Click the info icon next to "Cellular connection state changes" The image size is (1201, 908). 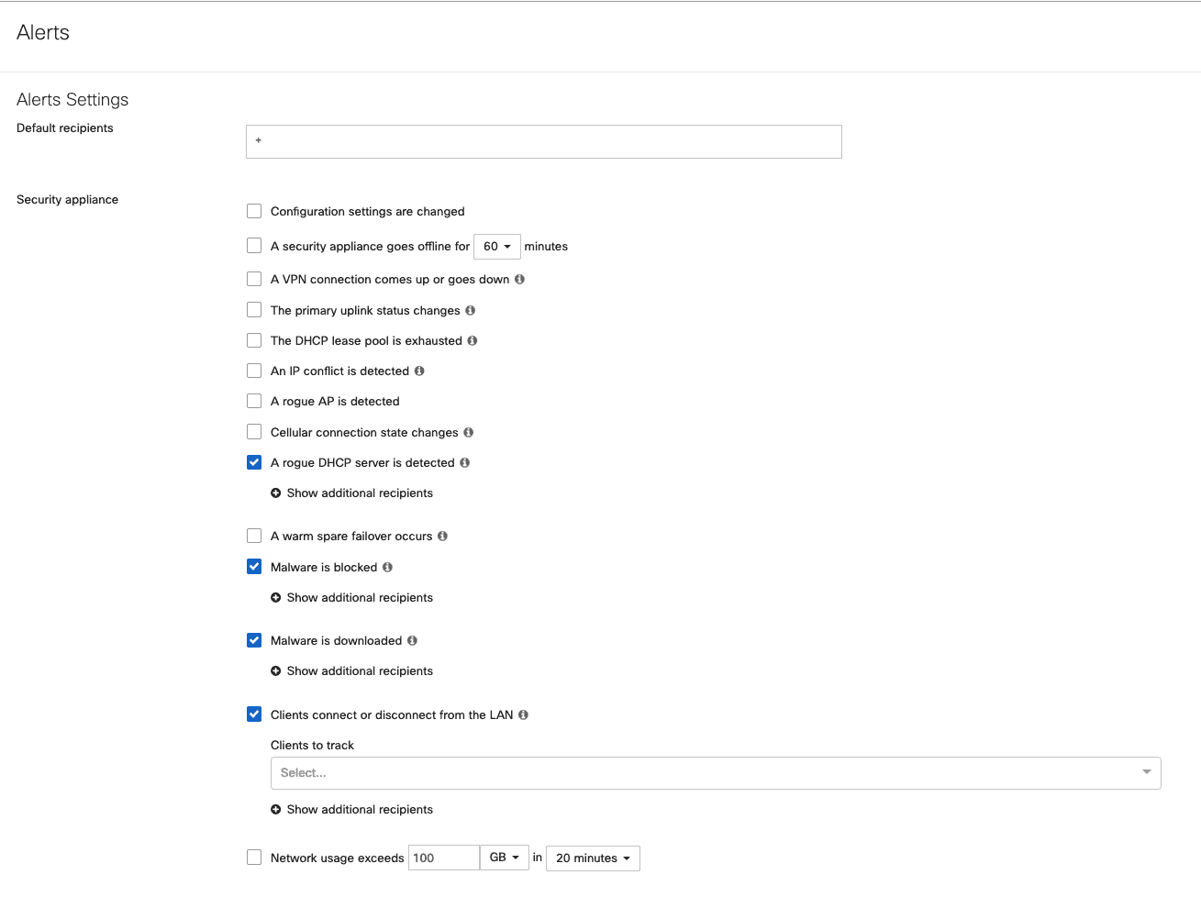pyautogui.click(x=469, y=432)
